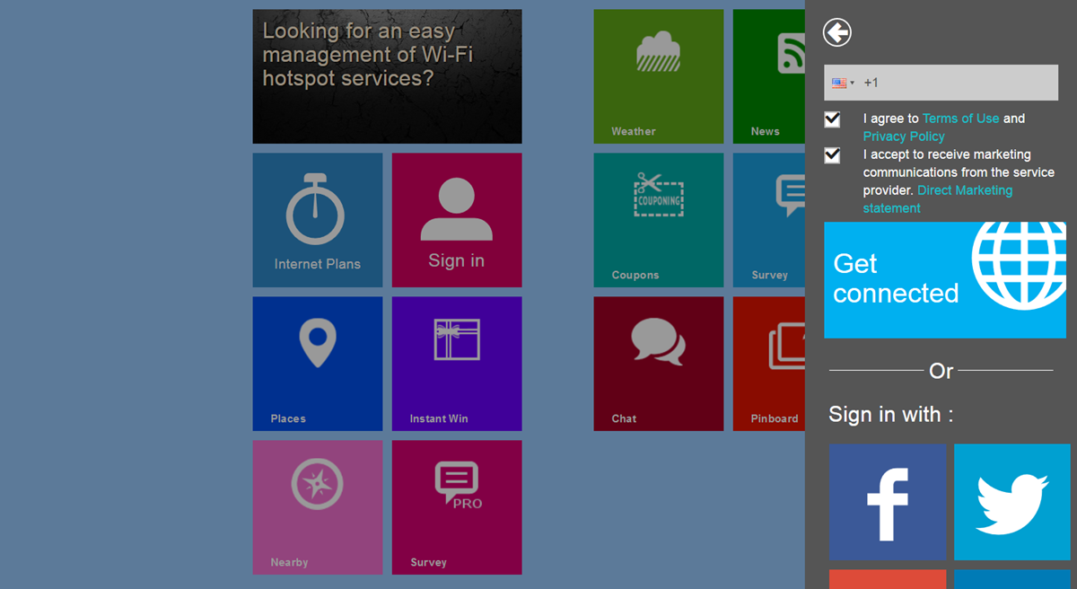Click the 'Or' separator text
1077x589 pixels.
(941, 371)
